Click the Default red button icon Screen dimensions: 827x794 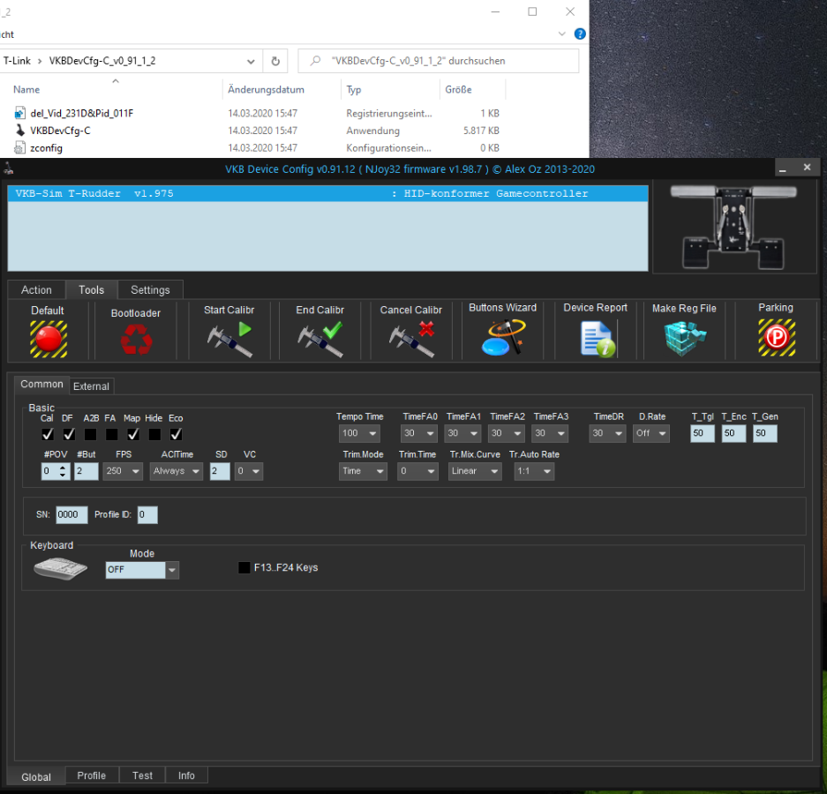49,339
